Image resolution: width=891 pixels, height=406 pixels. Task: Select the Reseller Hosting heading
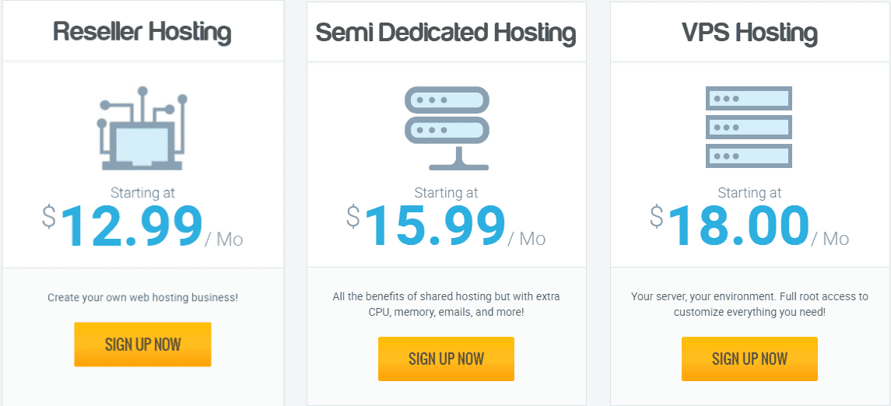click(x=142, y=33)
